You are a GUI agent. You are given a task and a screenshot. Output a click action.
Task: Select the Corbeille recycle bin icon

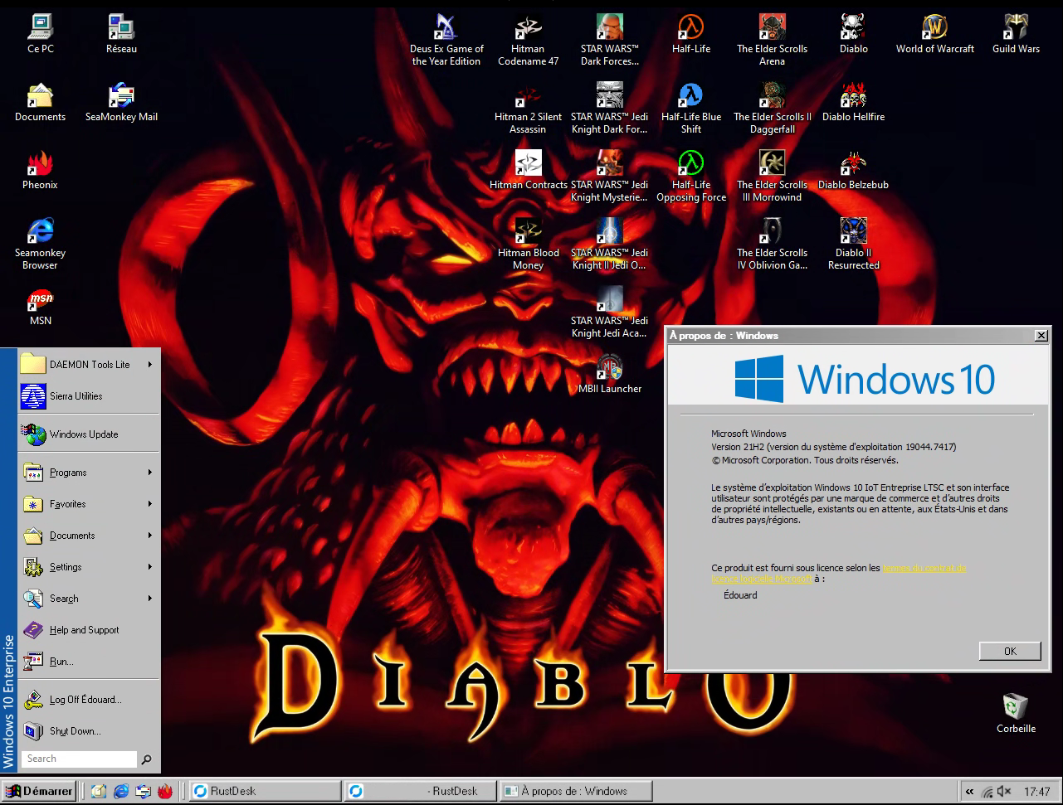[1016, 714]
